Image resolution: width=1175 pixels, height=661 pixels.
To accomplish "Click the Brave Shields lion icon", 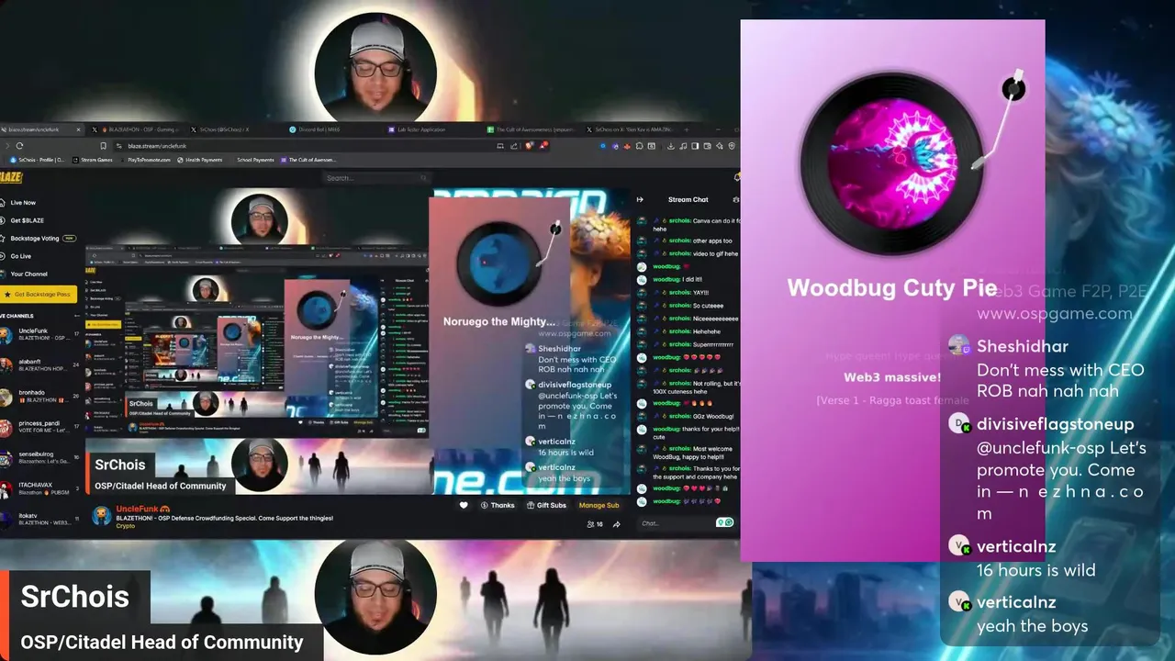I will 529,146.
